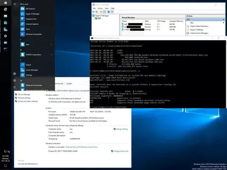Sort virtual machines by State column
Image resolution: width=227 pixels, height=170 pixels.
147,21
